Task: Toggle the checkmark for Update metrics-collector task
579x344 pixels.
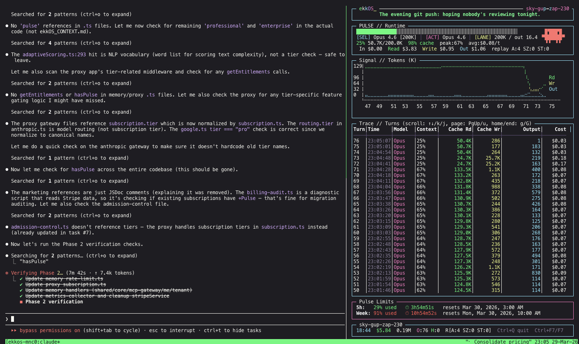Action: [21, 296]
